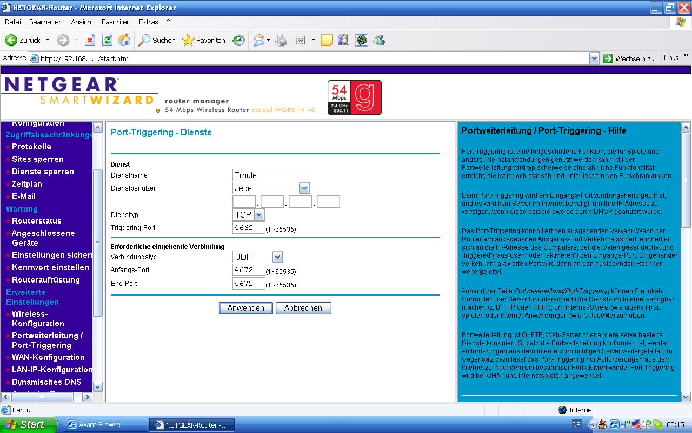The width and height of the screenshot is (692, 433).
Task: Open the Favoriten menu in the menu bar
Action: pyautogui.click(x=116, y=22)
